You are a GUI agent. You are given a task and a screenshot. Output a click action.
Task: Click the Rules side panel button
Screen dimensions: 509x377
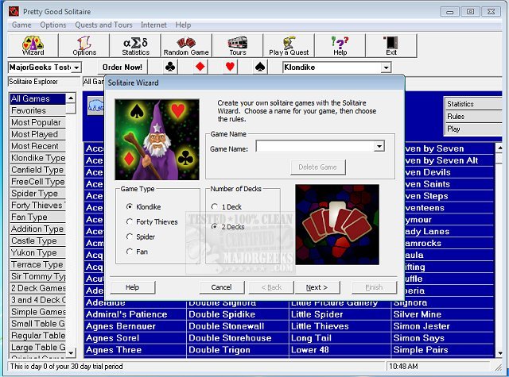click(474, 116)
